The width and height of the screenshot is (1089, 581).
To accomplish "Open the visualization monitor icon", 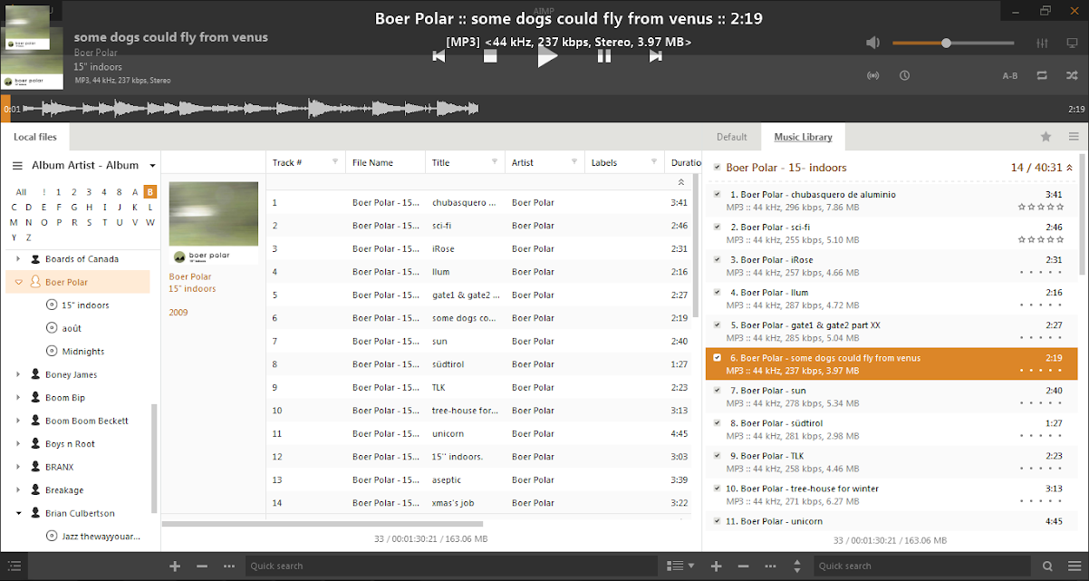I will pyautogui.click(x=1070, y=43).
